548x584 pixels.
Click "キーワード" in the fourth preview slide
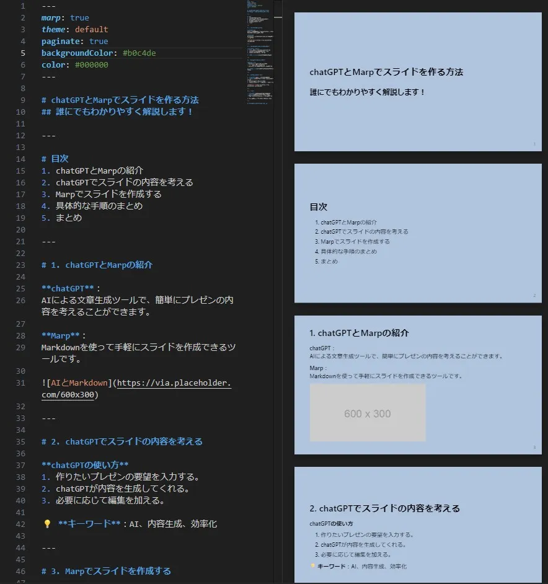331,567
